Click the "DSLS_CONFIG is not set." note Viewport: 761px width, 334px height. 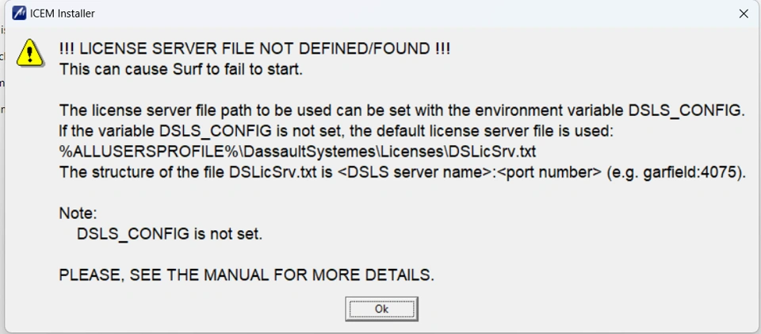click(x=169, y=234)
